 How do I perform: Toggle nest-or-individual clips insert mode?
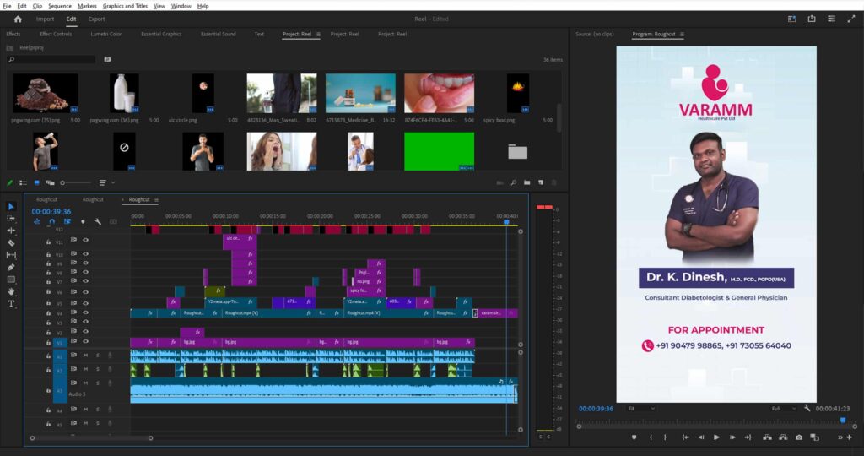click(x=37, y=221)
